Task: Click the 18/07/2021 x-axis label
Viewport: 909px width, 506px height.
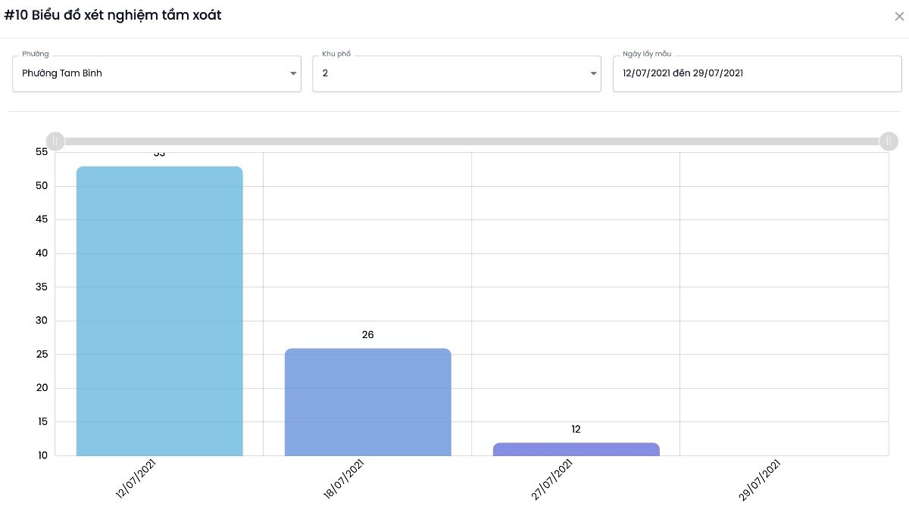Action: pyautogui.click(x=345, y=479)
